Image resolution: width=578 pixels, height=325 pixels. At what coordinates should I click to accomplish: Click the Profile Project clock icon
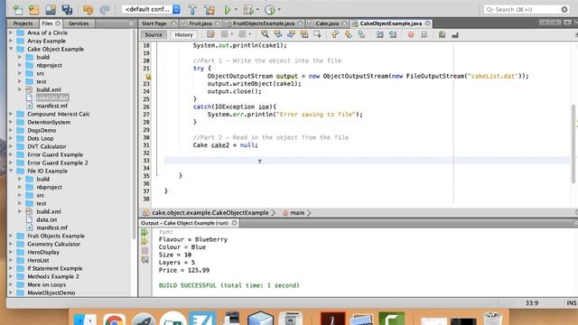270,10
